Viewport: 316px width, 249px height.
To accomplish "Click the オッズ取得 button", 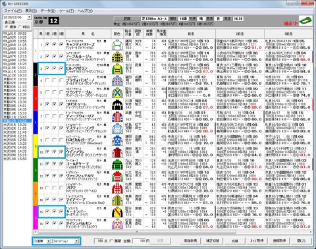I will click(257, 240).
